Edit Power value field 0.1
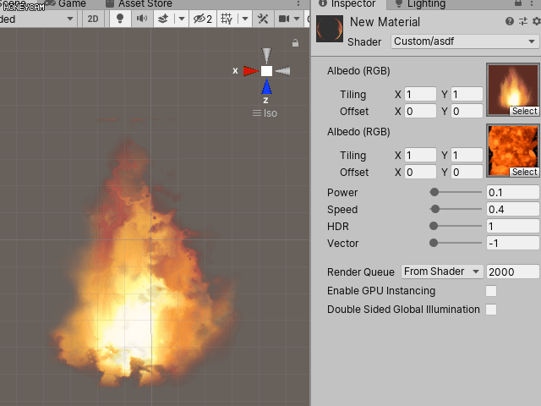The image size is (541, 406). (x=513, y=192)
